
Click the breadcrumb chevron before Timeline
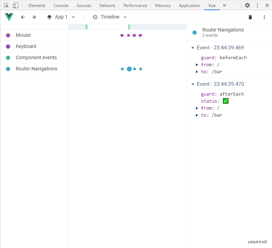84,17
